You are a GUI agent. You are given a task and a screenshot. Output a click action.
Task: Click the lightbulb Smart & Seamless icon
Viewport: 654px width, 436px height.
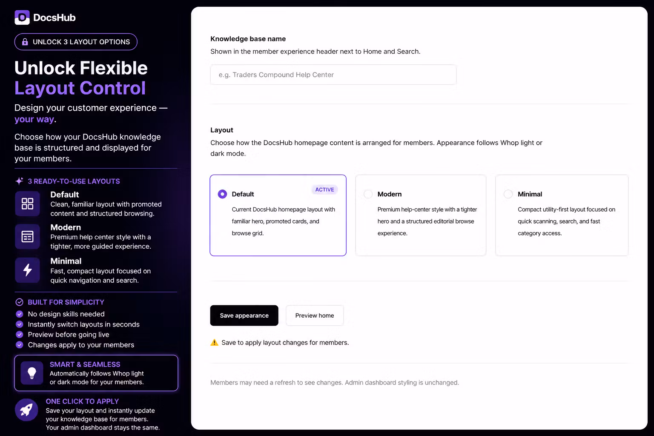click(32, 373)
